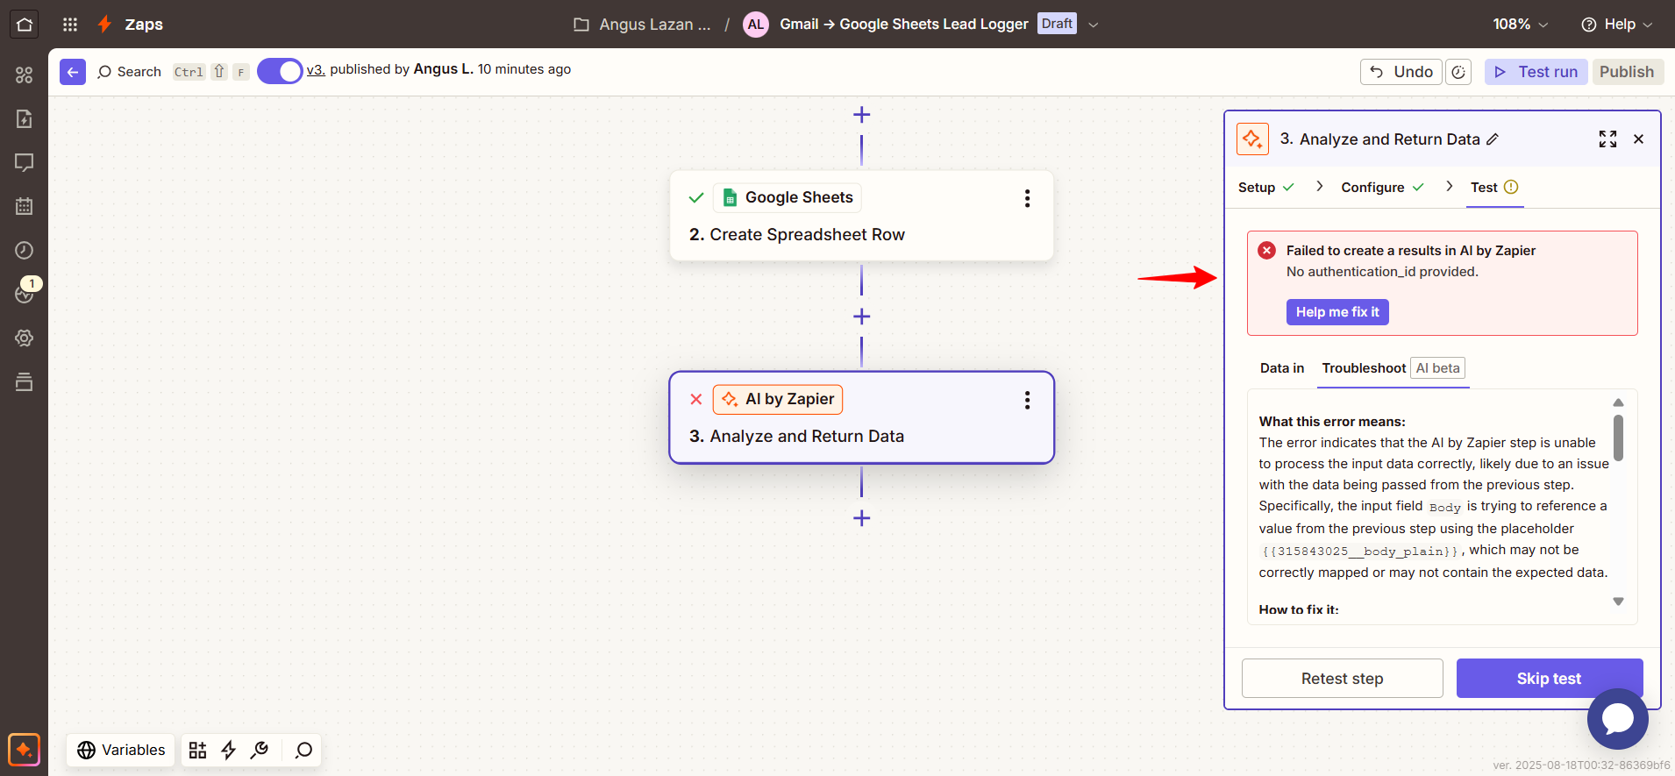This screenshot has height=776, width=1675.
Task: Click the purple back arrow button
Action: tap(73, 72)
